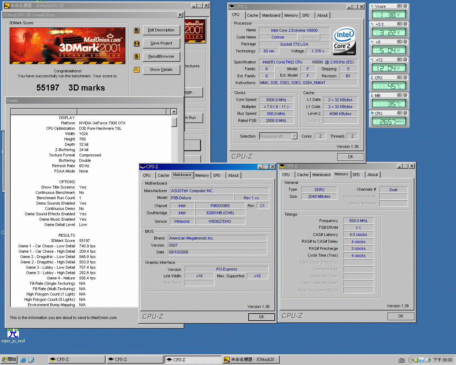
Task: Open settings of the MB temperature gadget
Action: 400,95
